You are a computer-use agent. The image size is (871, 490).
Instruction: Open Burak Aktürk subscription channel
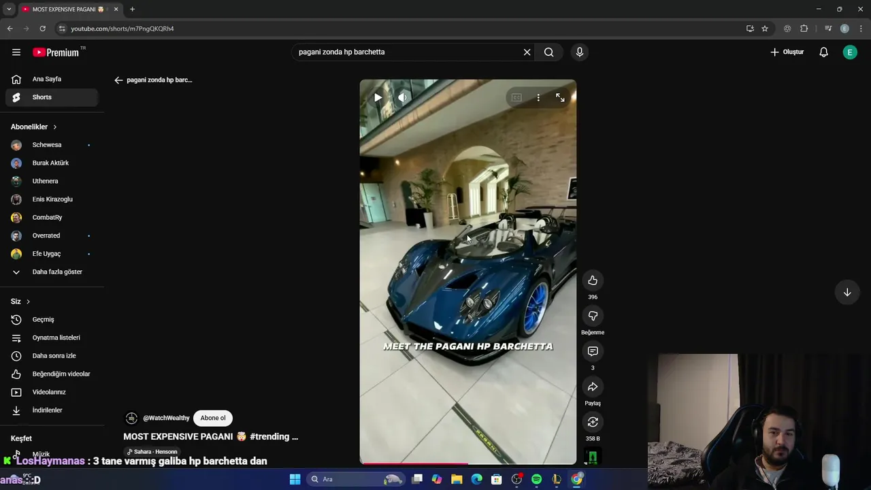coord(52,163)
